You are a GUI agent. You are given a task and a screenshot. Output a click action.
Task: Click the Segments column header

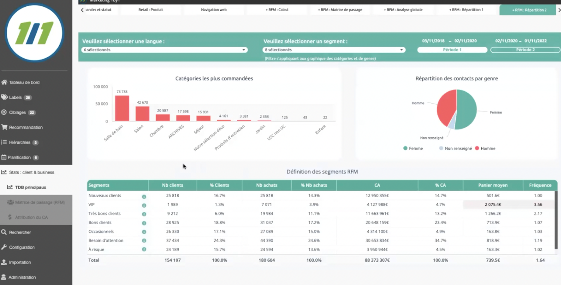pyautogui.click(x=118, y=185)
